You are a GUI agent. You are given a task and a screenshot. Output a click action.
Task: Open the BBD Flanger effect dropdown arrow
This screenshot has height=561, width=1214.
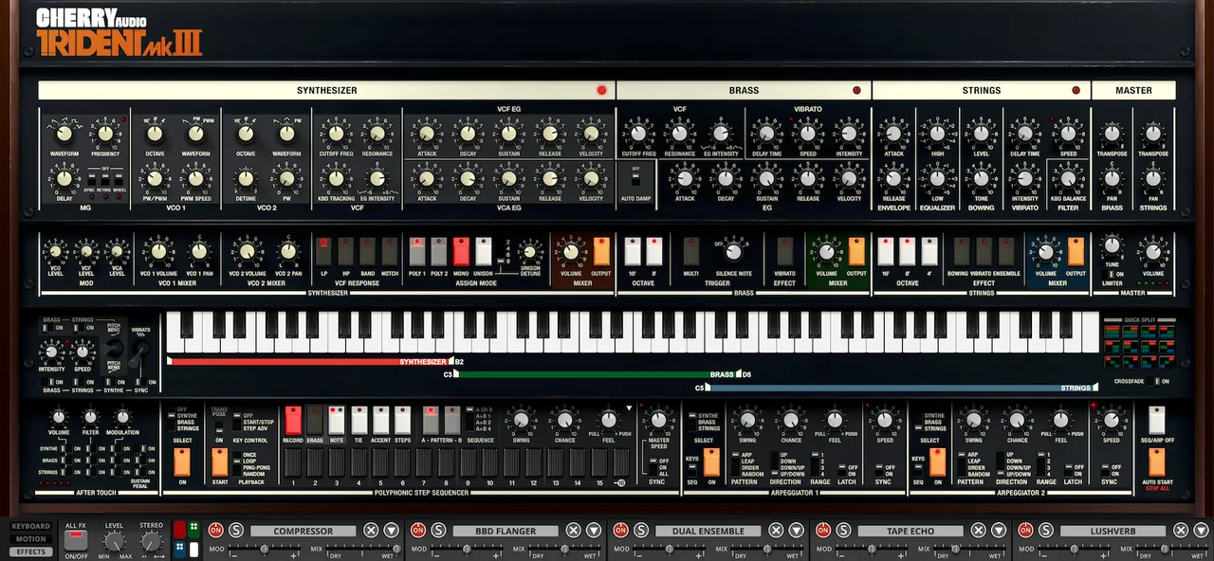click(594, 531)
